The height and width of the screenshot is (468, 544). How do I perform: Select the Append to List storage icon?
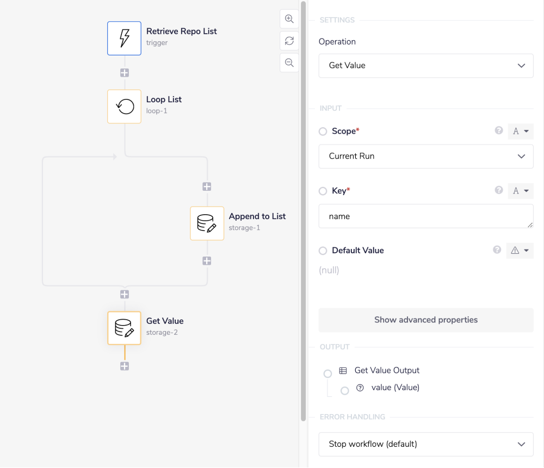(x=207, y=223)
